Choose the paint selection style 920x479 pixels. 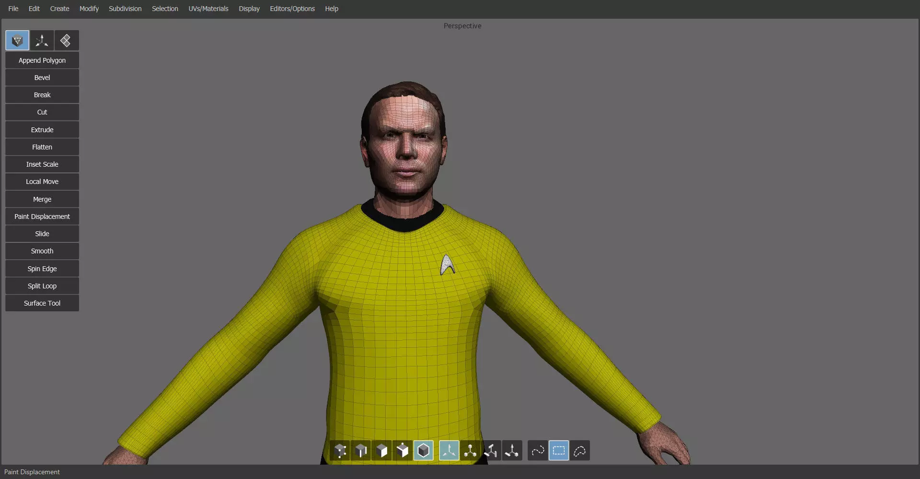click(538, 451)
